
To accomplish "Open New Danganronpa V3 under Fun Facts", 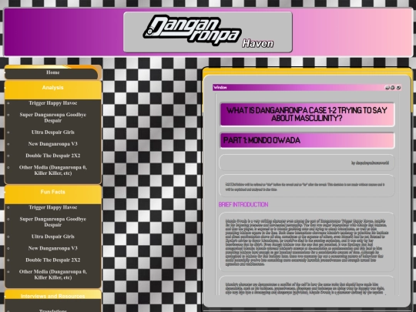I will pyautogui.click(x=53, y=248).
